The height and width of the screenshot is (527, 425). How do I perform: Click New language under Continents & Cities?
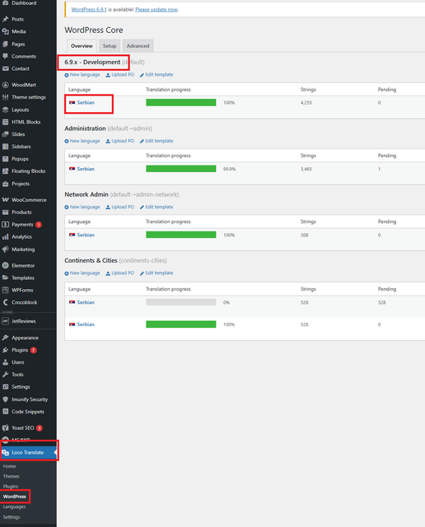click(82, 273)
